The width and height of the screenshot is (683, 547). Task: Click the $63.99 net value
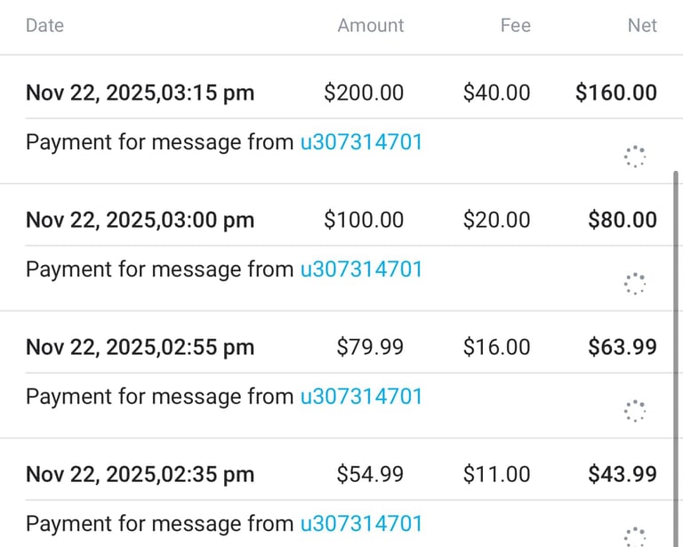coord(623,347)
